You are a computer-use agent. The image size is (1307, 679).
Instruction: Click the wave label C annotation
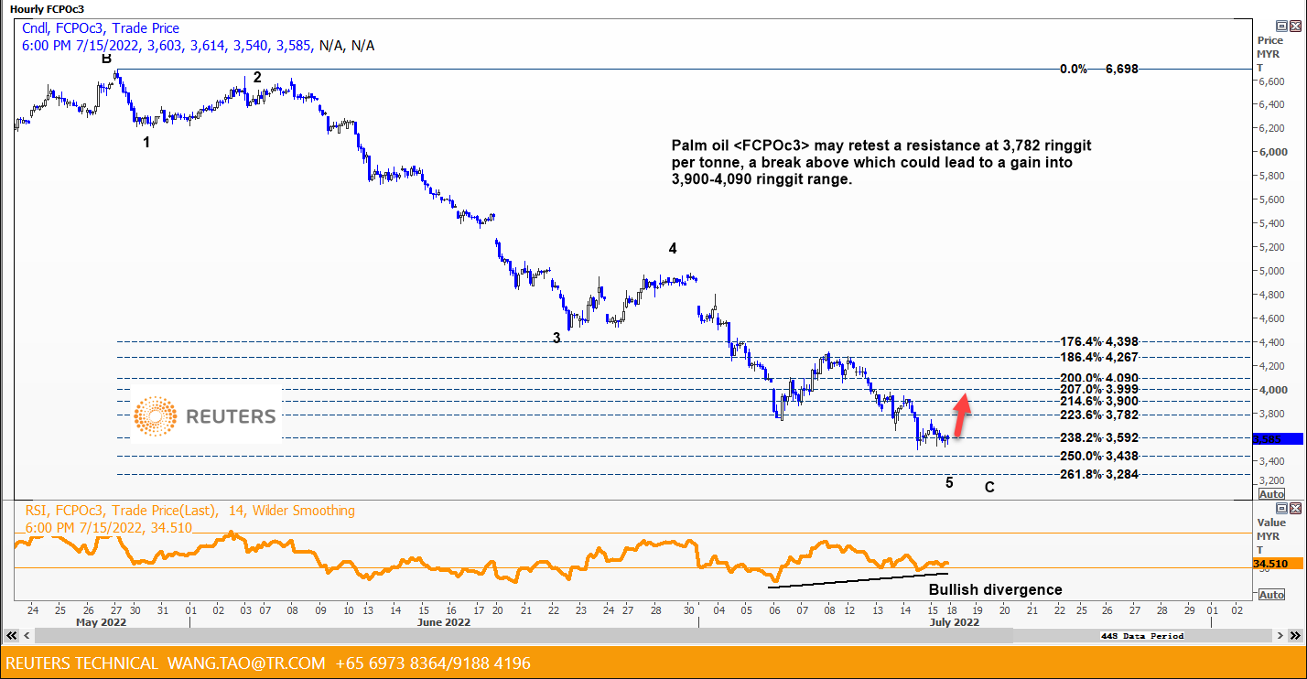pyautogui.click(x=989, y=488)
